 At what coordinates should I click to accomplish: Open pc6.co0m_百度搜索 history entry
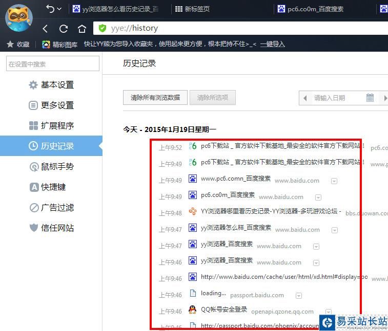click(x=228, y=195)
